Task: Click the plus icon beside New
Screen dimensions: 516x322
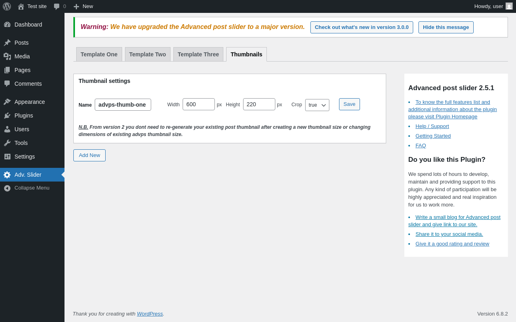Action: pyautogui.click(x=76, y=6)
